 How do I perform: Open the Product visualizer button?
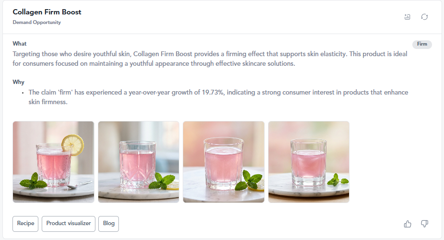pyautogui.click(x=69, y=224)
